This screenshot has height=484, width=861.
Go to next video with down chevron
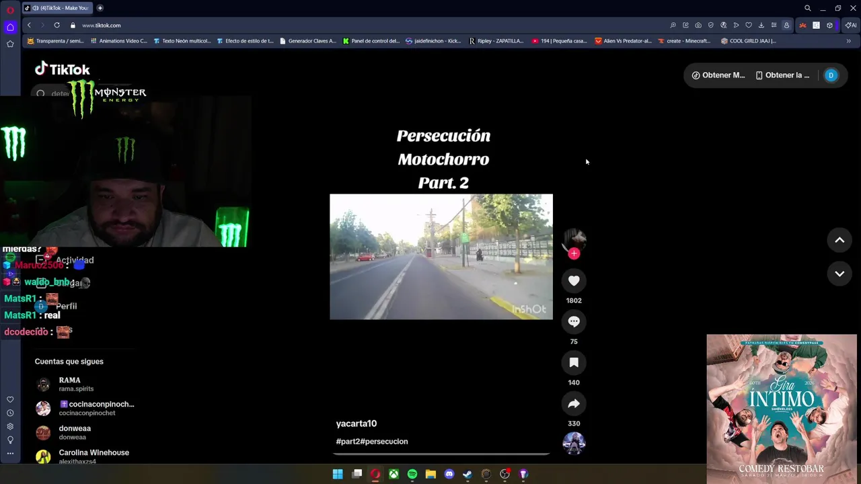coord(839,274)
